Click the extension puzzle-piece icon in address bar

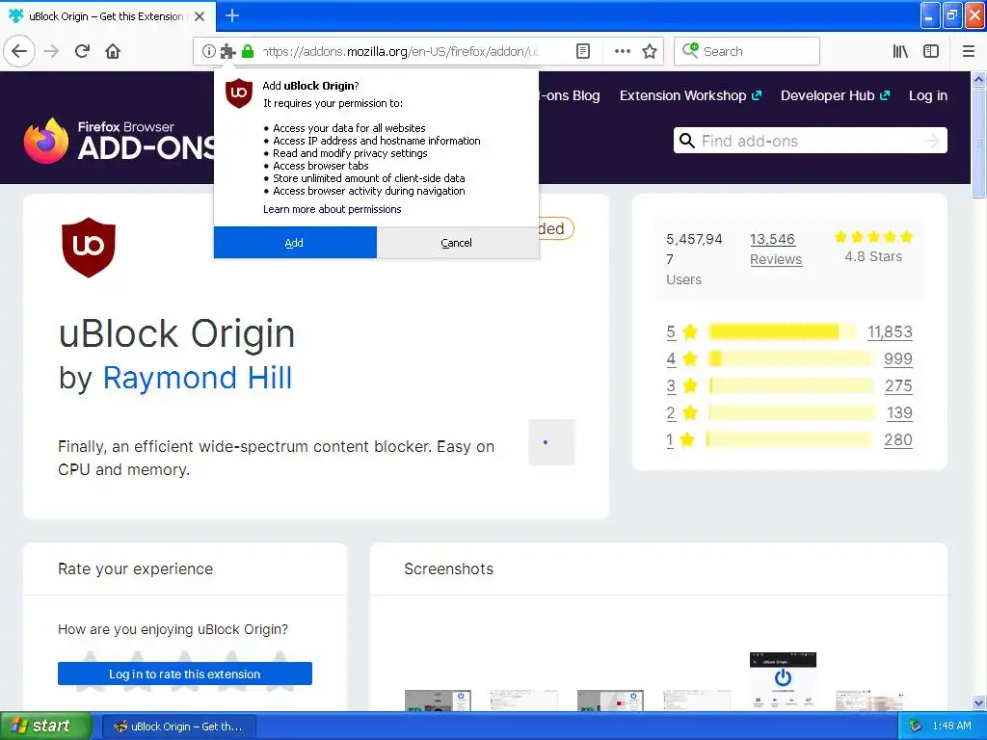point(227,51)
